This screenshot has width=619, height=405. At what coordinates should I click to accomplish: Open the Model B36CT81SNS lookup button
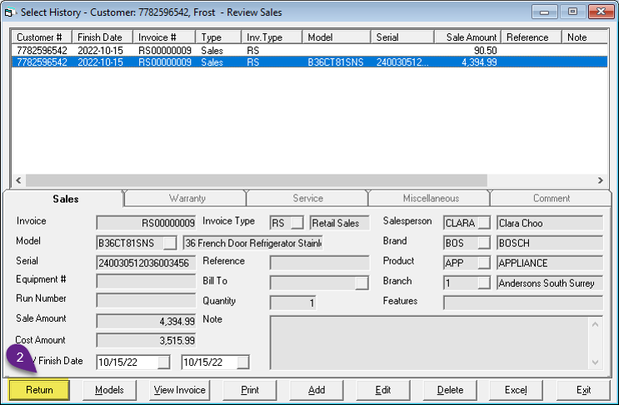170,243
